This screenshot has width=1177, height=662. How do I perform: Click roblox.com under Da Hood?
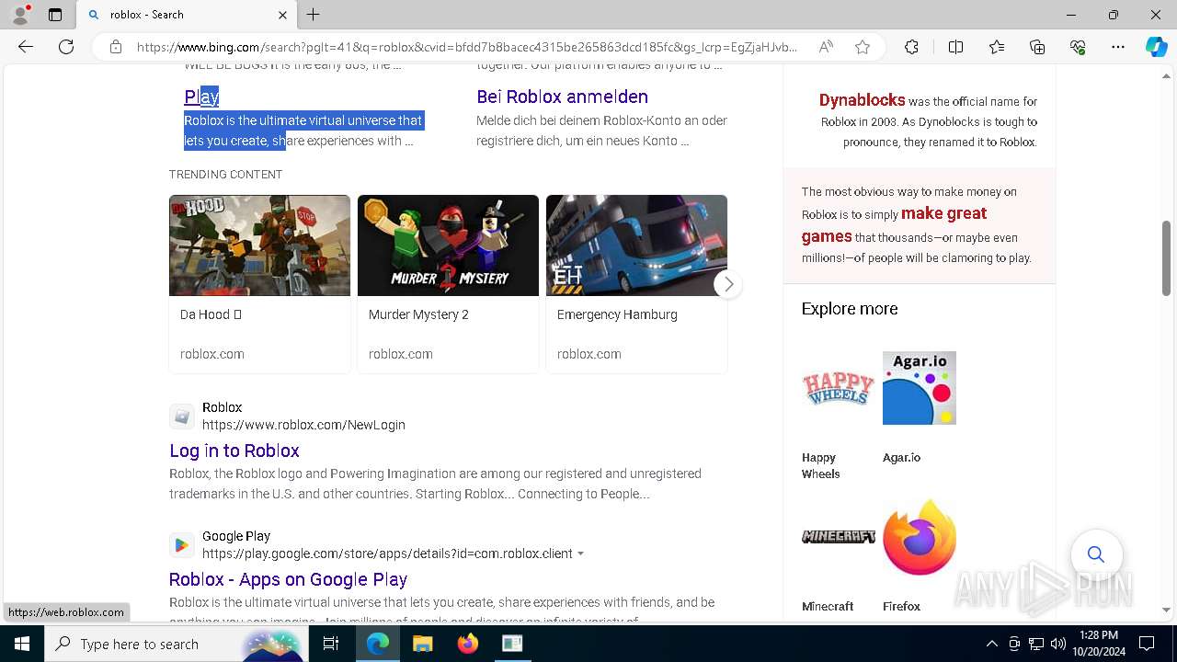(x=212, y=354)
